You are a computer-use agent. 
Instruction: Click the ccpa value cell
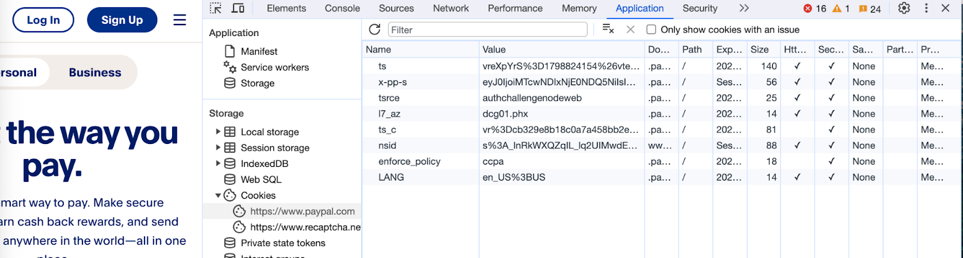point(562,161)
